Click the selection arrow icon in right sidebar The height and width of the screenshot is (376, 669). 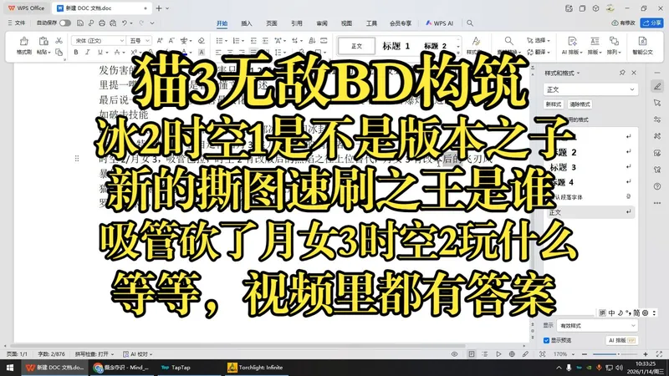(657, 103)
